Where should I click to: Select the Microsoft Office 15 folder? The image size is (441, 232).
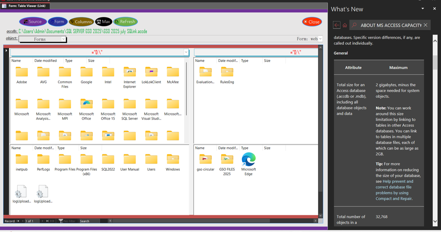(108, 110)
